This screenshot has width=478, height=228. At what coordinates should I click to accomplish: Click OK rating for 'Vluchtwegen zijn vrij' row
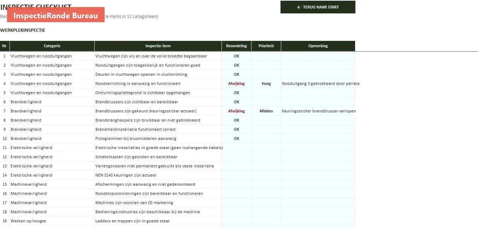click(236, 56)
